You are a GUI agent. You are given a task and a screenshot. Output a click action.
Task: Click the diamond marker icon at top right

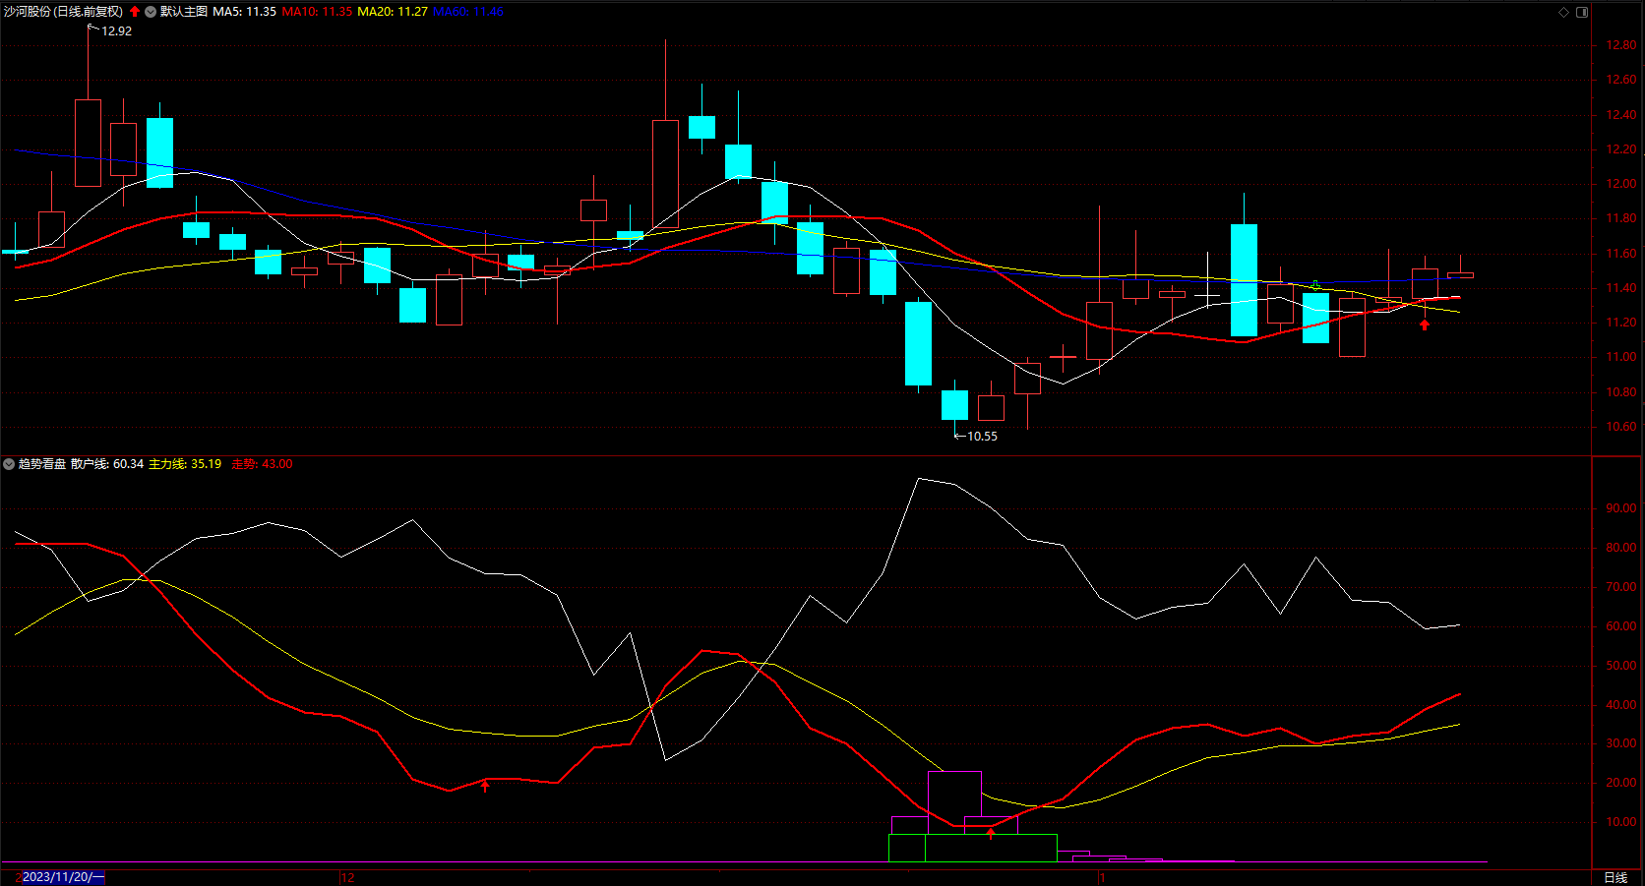click(1564, 12)
